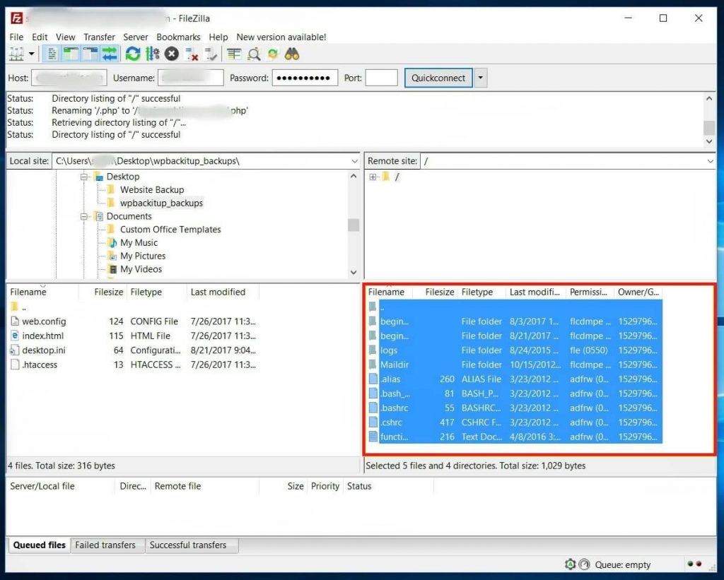Open the Quickconnect history dropdown arrow

(x=481, y=78)
